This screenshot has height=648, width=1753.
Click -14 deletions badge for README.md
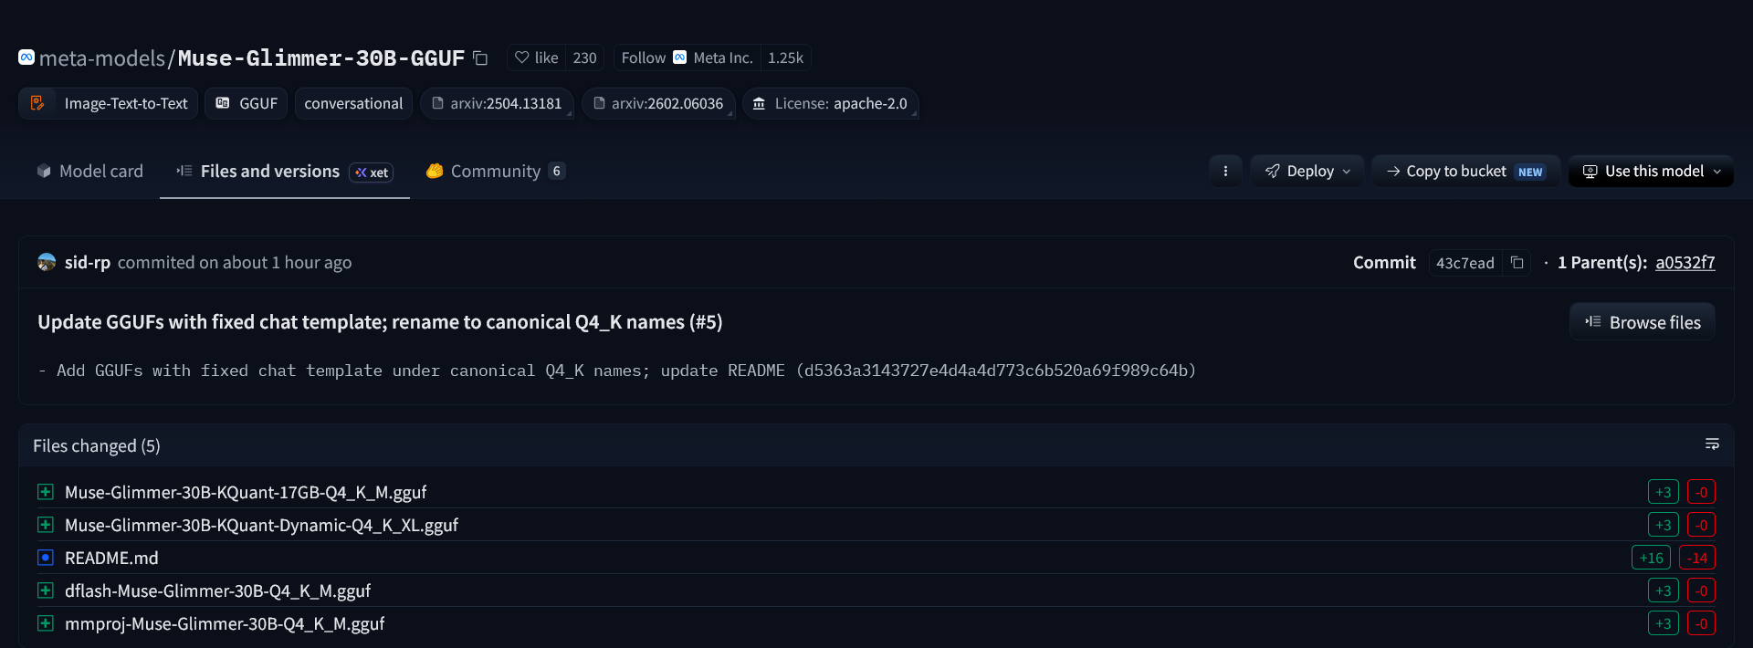pyautogui.click(x=1697, y=558)
